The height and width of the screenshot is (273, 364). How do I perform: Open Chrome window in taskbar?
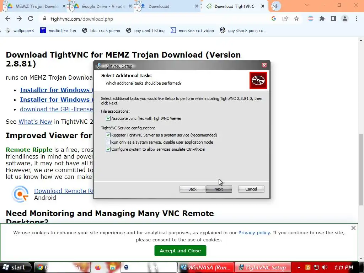[x=62, y=267]
